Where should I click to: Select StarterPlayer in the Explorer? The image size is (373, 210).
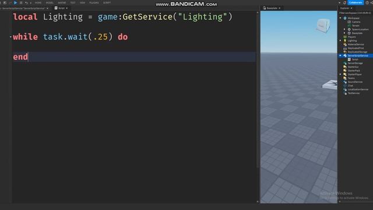tap(355, 75)
